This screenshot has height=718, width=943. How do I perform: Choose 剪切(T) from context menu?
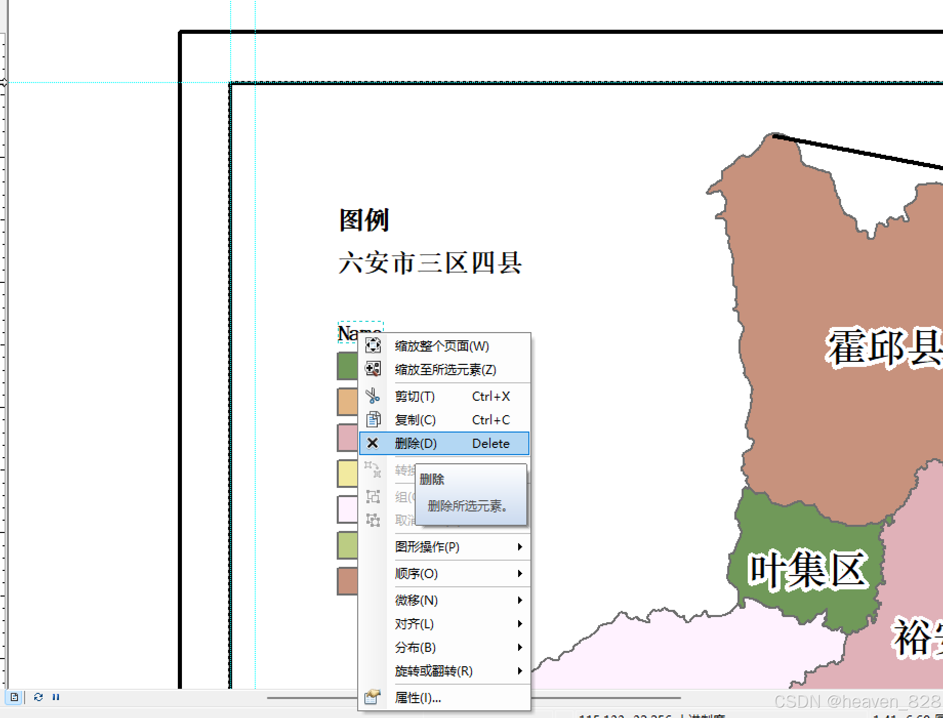click(x=444, y=396)
